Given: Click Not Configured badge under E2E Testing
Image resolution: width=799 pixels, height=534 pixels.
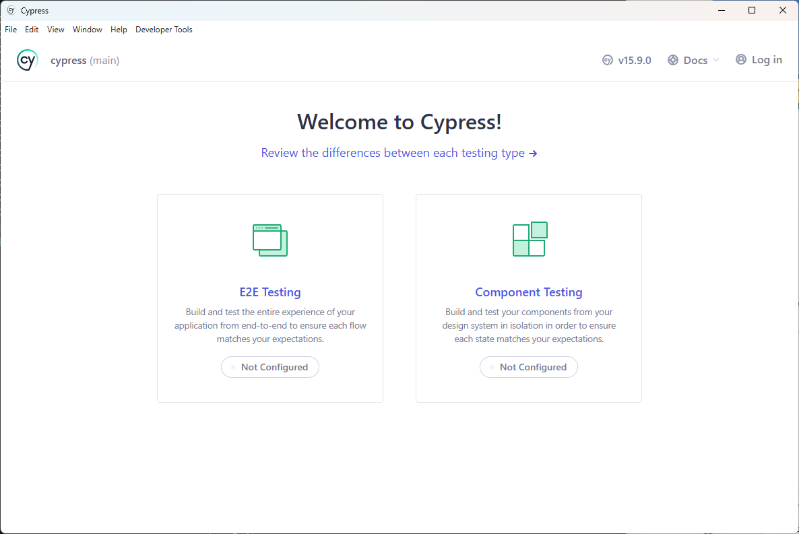Looking at the screenshot, I should tap(270, 367).
